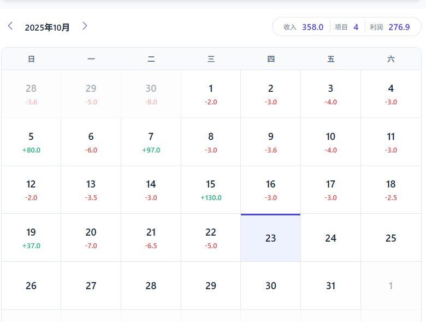The height and width of the screenshot is (322, 426).
Task: Click the 五 weekday header
Action: (331, 59)
